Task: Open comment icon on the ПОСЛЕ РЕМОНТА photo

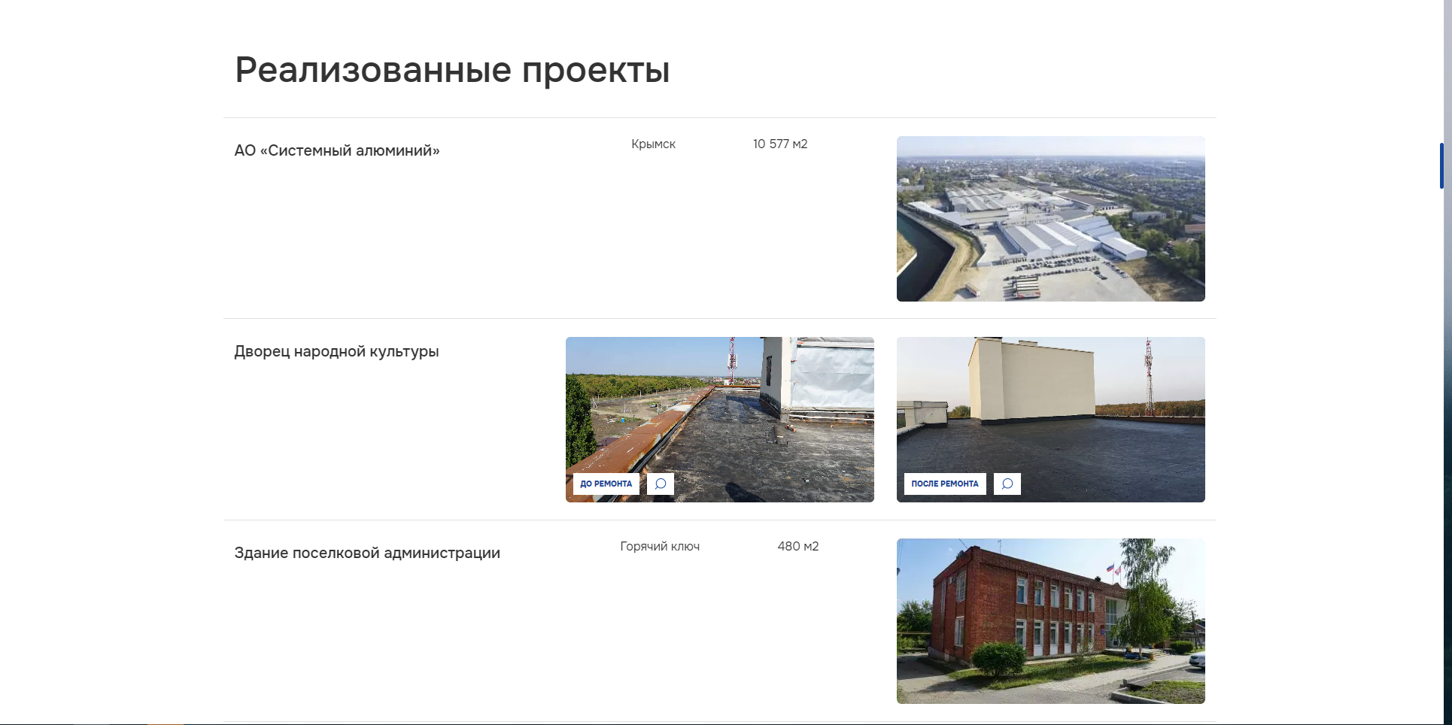Action: tap(1007, 484)
